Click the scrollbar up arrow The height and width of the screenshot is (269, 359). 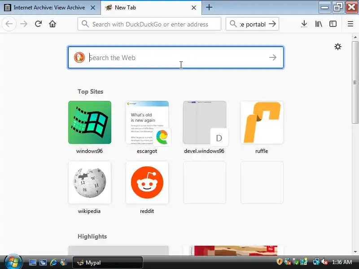tap(355, 37)
